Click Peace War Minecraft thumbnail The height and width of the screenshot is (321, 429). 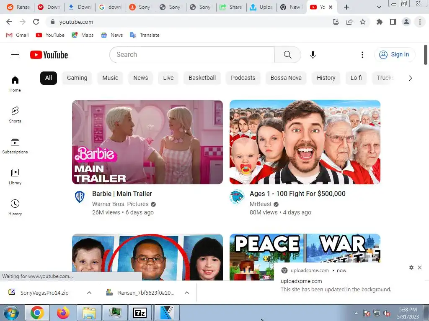(305, 248)
